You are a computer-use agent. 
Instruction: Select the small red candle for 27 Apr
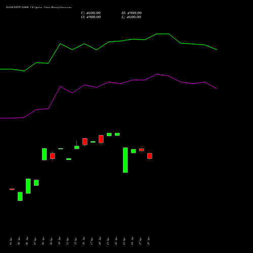142,150
